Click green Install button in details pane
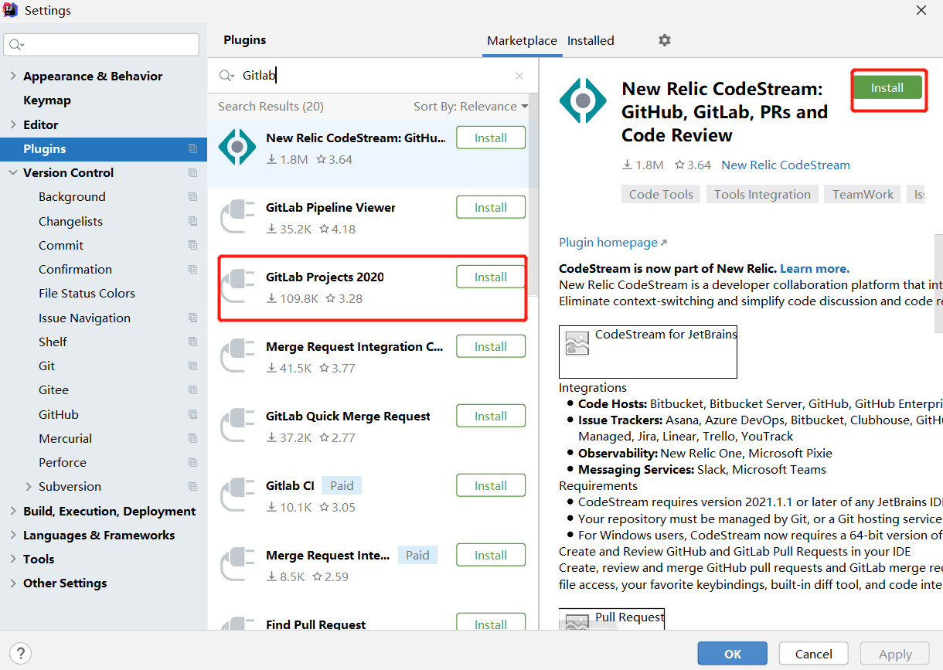The image size is (943, 670). click(887, 87)
